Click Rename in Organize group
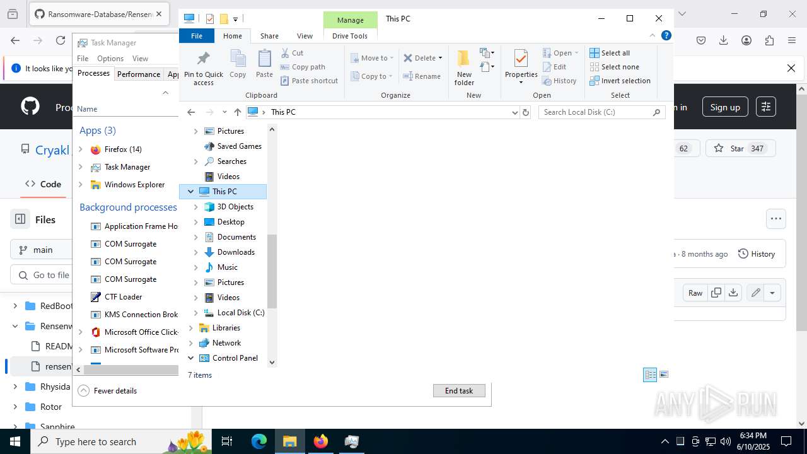The image size is (807, 454). coord(422,76)
